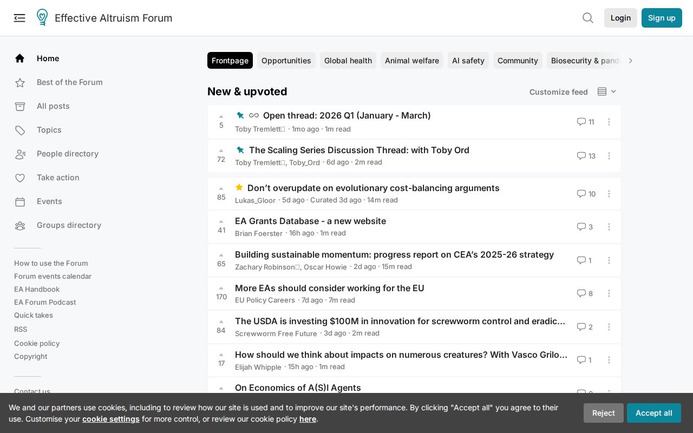Open the three-dot menu on the USDA screwworm post
The width and height of the screenshot is (693, 433).
pyautogui.click(x=609, y=327)
